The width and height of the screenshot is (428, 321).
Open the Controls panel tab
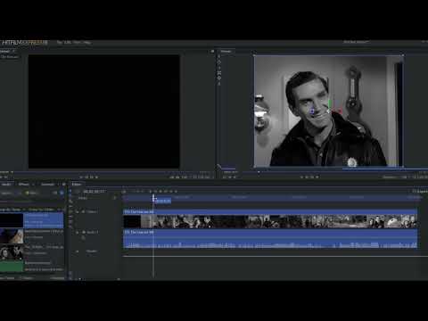pyautogui.click(x=47, y=185)
